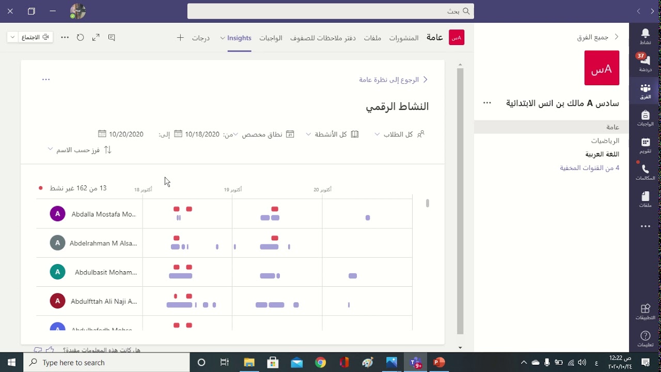Go back to all teams (جميع الفرق)
Image resolution: width=661 pixels, height=372 pixels.
598,37
